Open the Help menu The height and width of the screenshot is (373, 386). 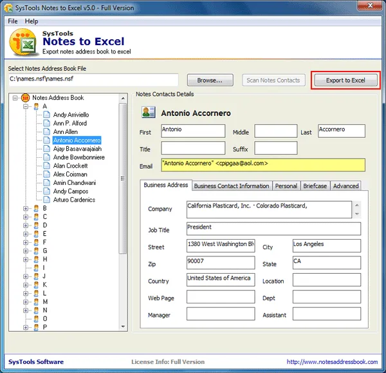tap(32, 21)
